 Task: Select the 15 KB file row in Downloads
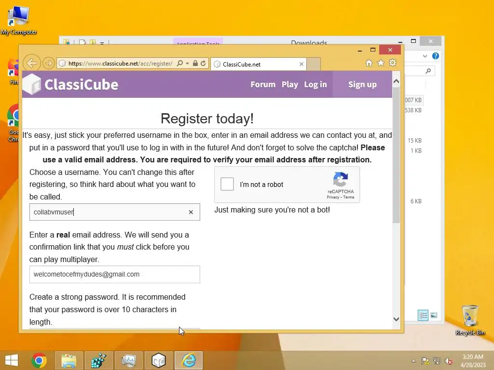click(x=414, y=141)
